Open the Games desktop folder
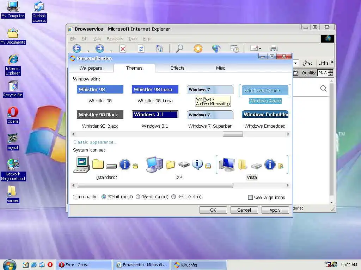 coord(13,194)
